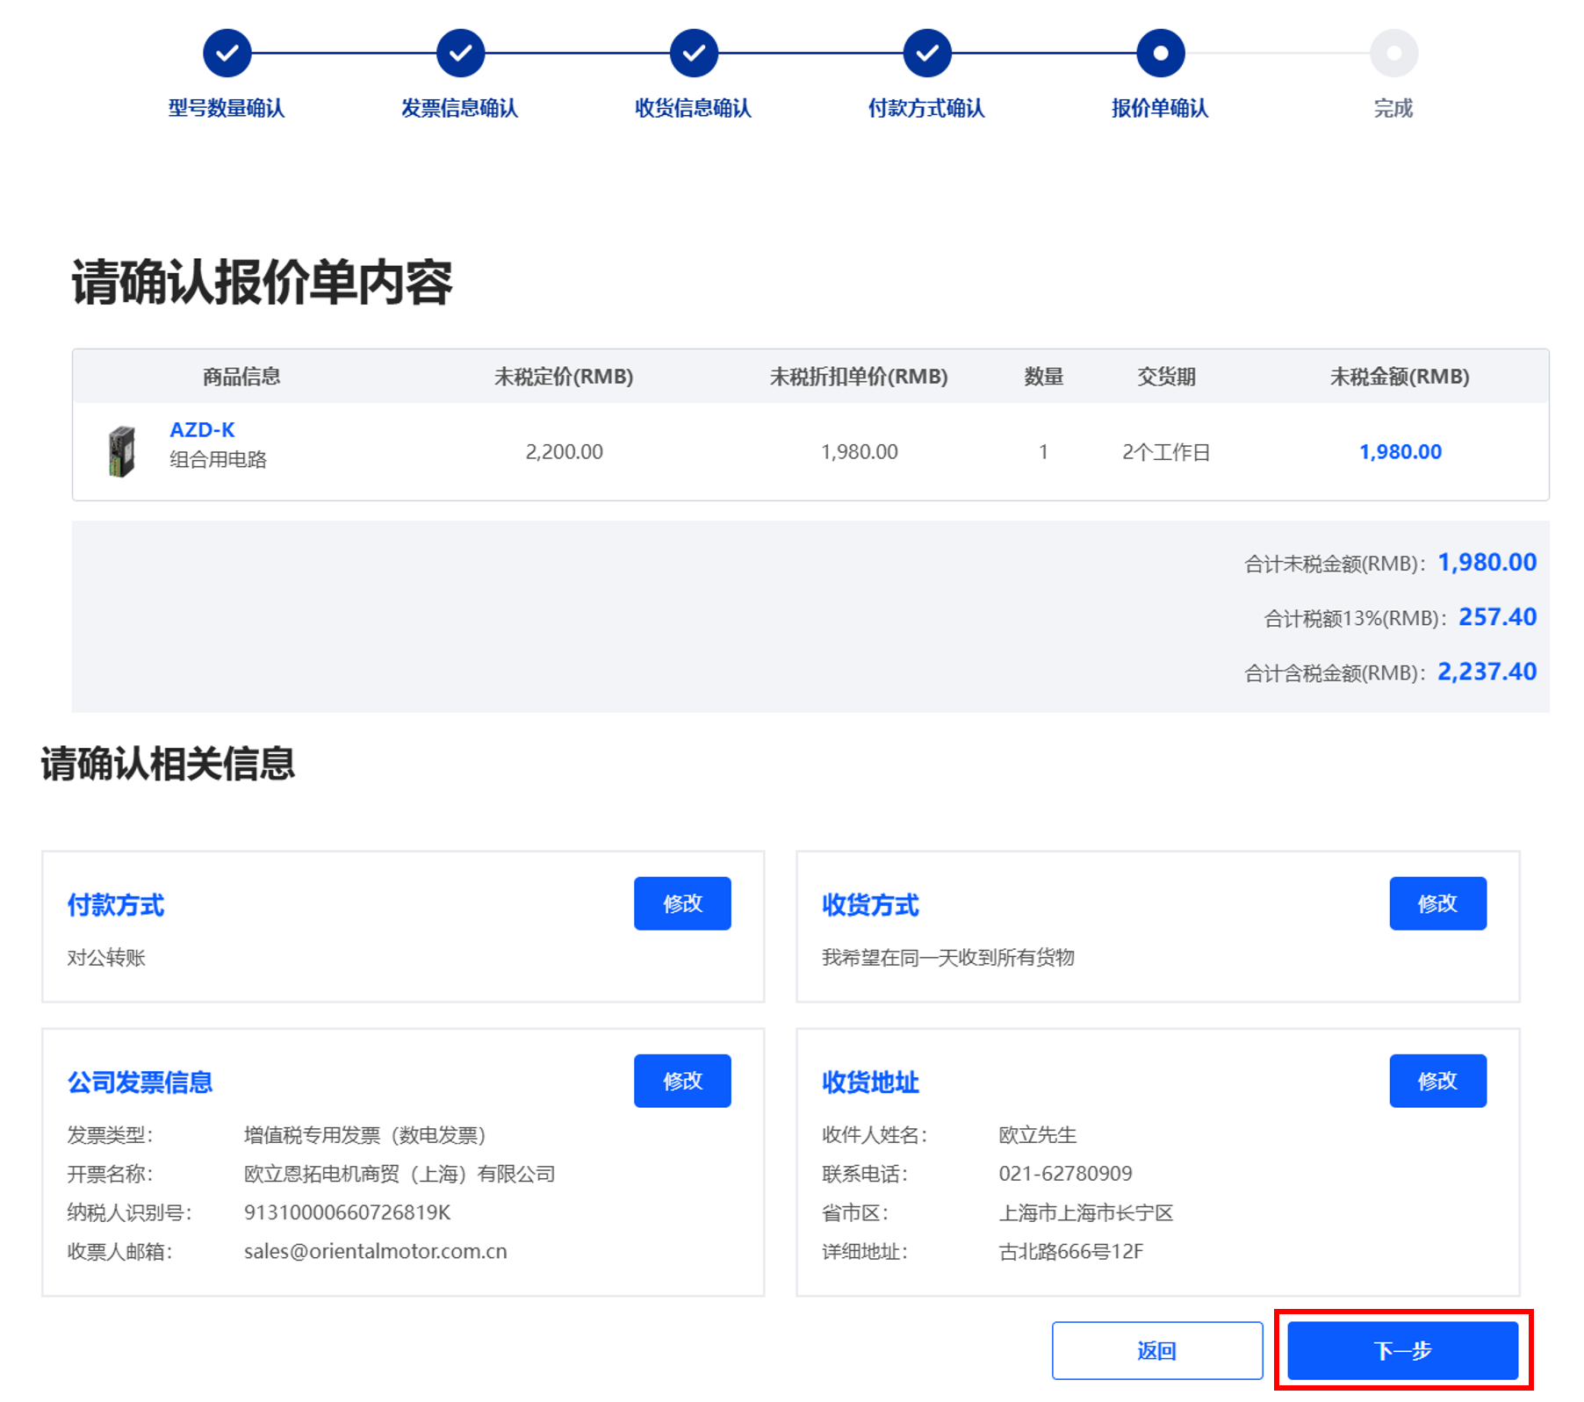
Task: Edit the 公司发票信息 invoice details
Action: (682, 1081)
